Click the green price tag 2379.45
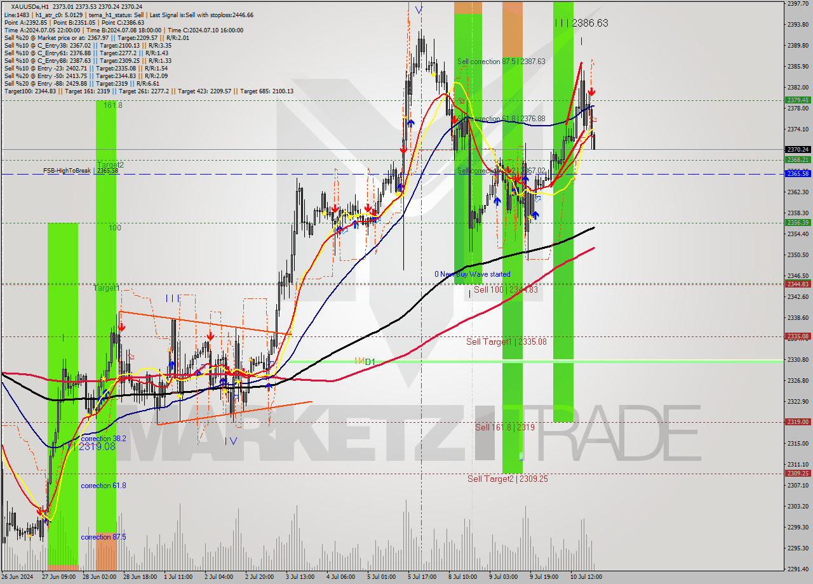The height and width of the screenshot is (584, 813). [798, 100]
